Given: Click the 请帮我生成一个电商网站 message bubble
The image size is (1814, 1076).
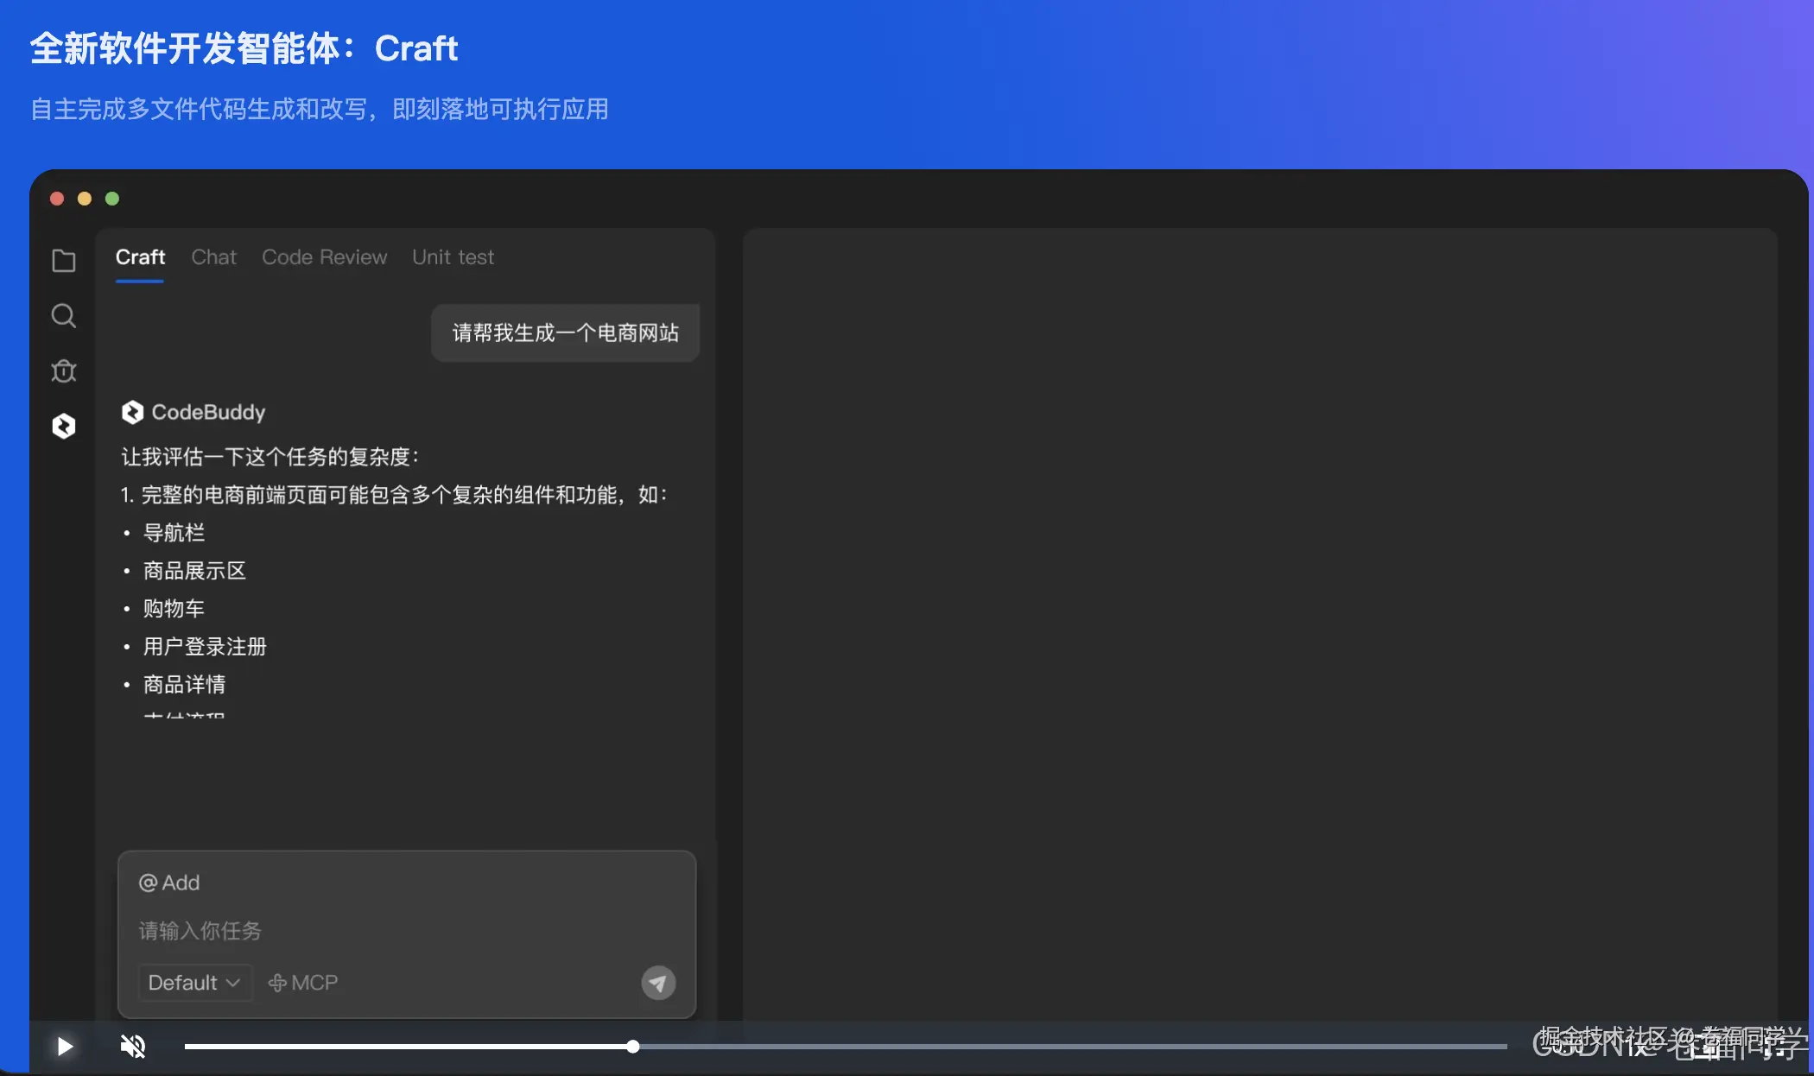Looking at the screenshot, I should [565, 332].
